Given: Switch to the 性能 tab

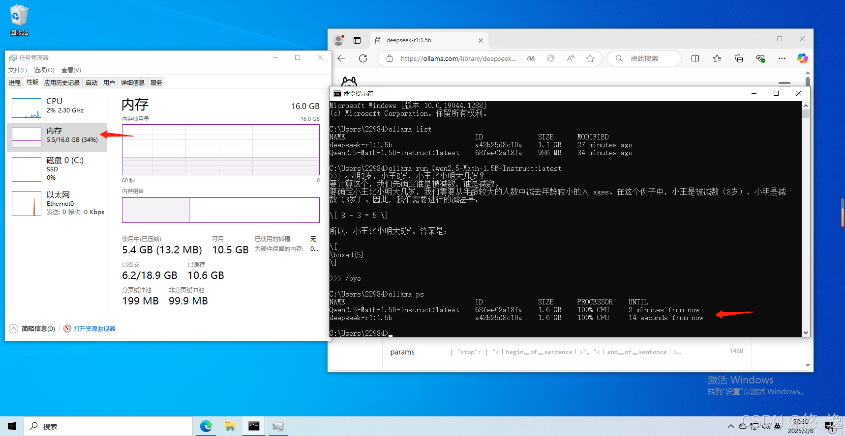Looking at the screenshot, I should 32,82.
